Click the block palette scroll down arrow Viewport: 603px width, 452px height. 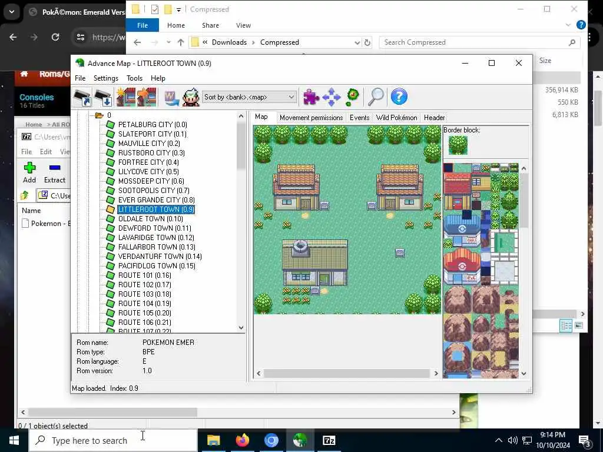pyautogui.click(x=524, y=373)
